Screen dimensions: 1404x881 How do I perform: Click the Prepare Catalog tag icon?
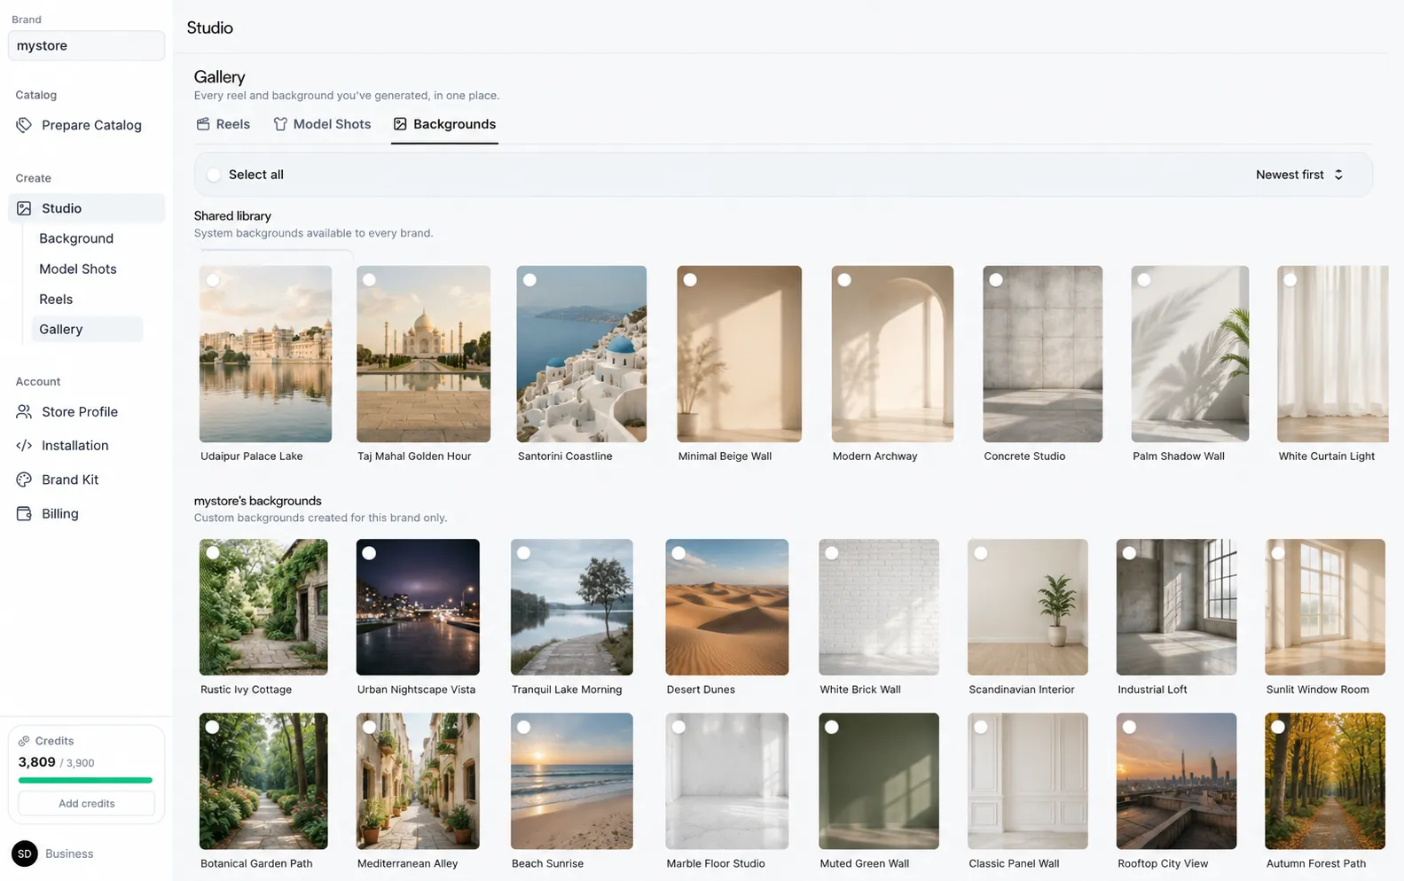click(24, 125)
